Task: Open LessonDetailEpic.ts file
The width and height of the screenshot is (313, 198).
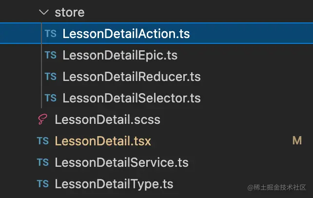Action: (119, 55)
